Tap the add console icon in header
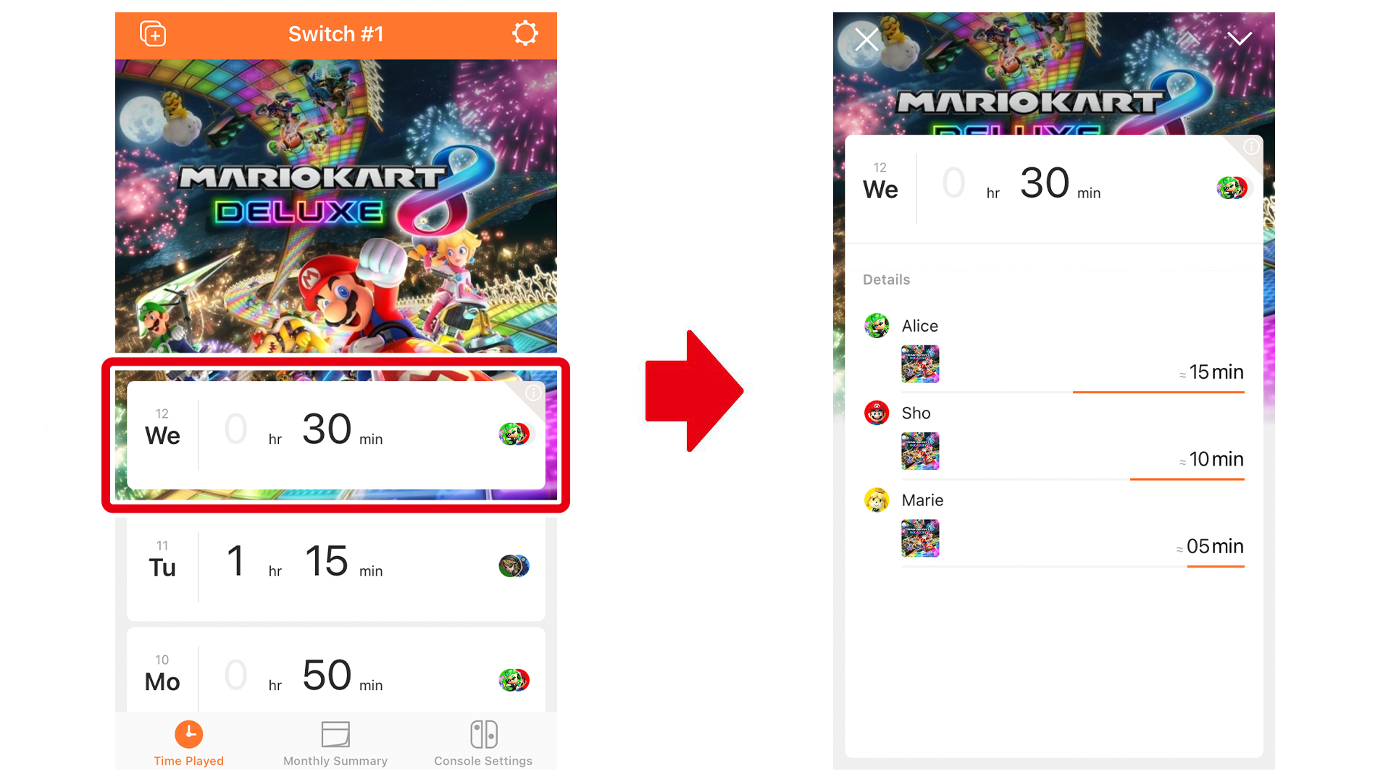Image resolution: width=1391 pixels, height=782 pixels. tap(153, 34)
